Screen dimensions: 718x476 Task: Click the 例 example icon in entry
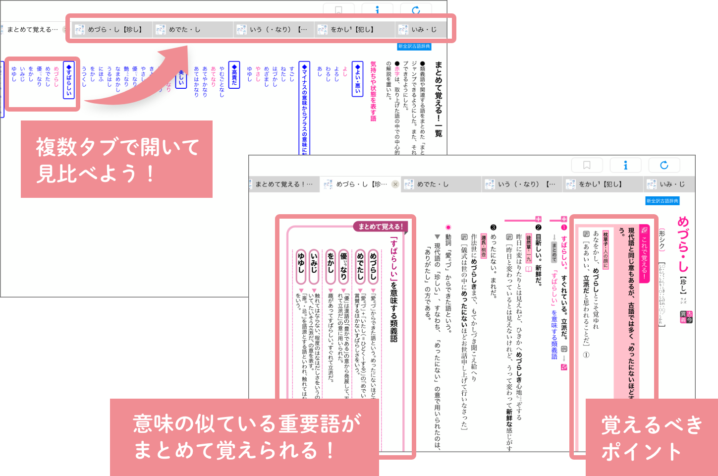click(564, 349)
